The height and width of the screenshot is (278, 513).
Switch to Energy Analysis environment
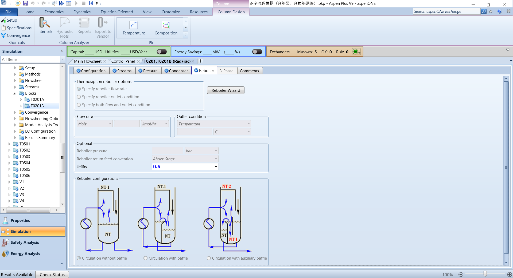33,254
